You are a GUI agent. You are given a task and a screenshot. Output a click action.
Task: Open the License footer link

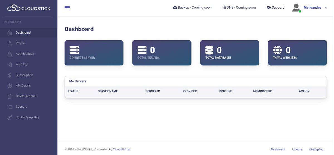(x=297, y=149)
